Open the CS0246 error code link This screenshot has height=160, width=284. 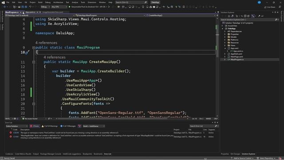pyautogui.click(x=16, y=133)
